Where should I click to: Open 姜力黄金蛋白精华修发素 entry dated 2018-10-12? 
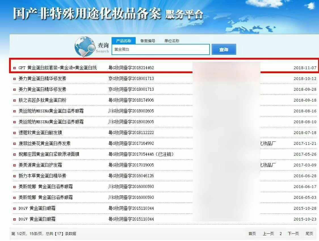[42, 79]
